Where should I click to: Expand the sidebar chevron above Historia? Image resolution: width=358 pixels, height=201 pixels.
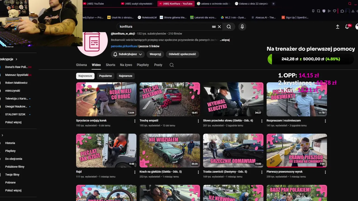[2, 135]
